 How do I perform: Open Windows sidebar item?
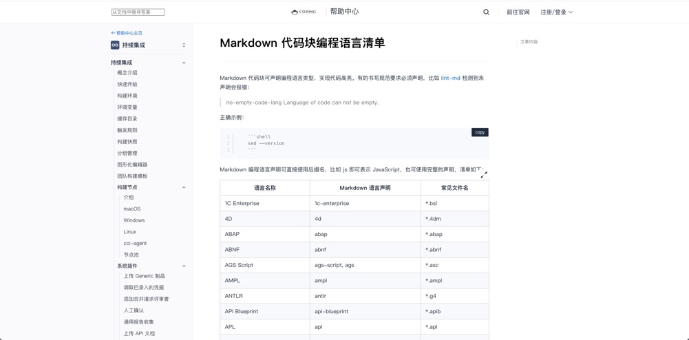(x=134, y=220)
